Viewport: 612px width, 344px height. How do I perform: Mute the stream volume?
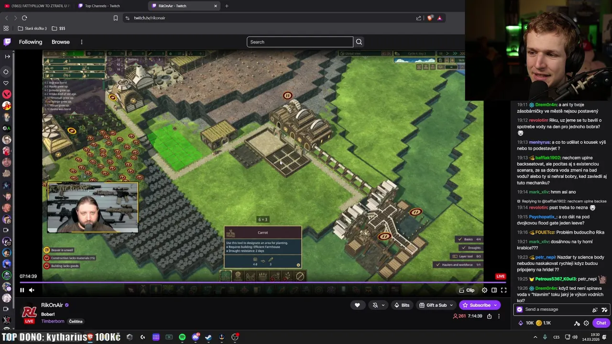(x=32, y=290)
